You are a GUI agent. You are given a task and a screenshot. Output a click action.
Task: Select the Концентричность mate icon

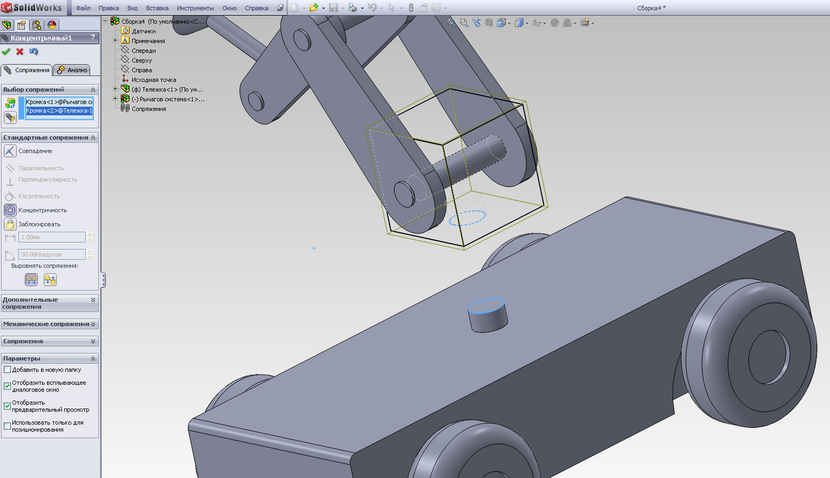click(10, 210)
